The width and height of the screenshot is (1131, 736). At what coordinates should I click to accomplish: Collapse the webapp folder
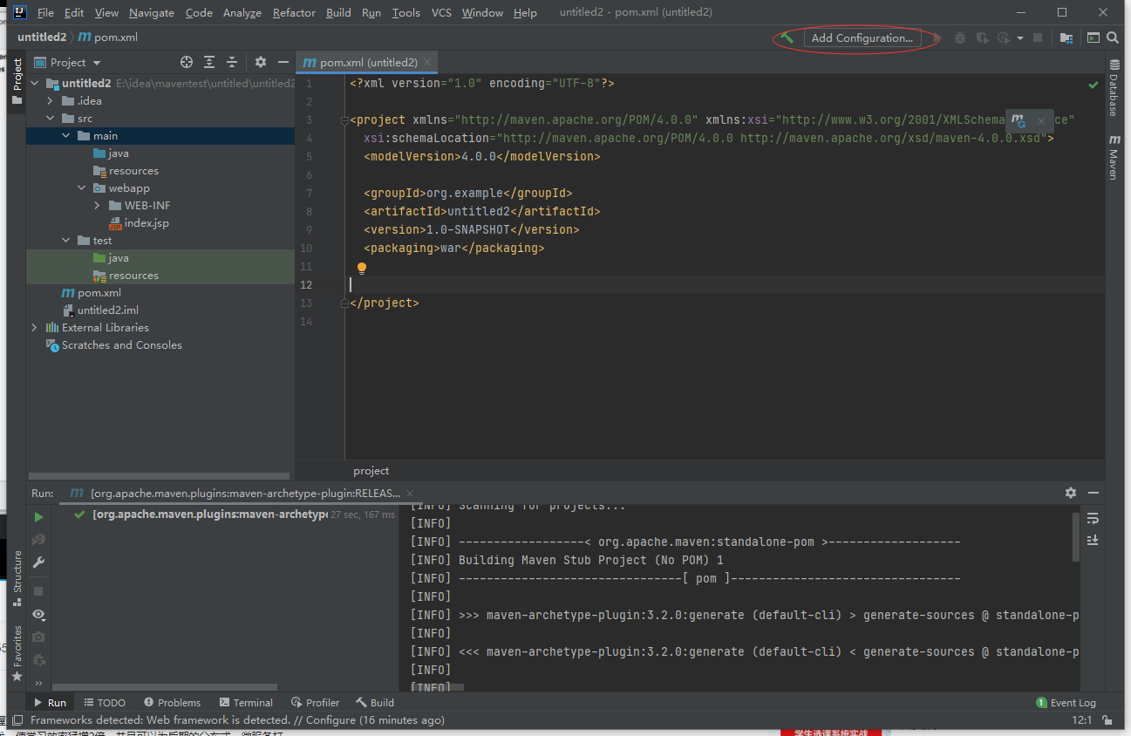pyautogui.click(x=82, y=188)
